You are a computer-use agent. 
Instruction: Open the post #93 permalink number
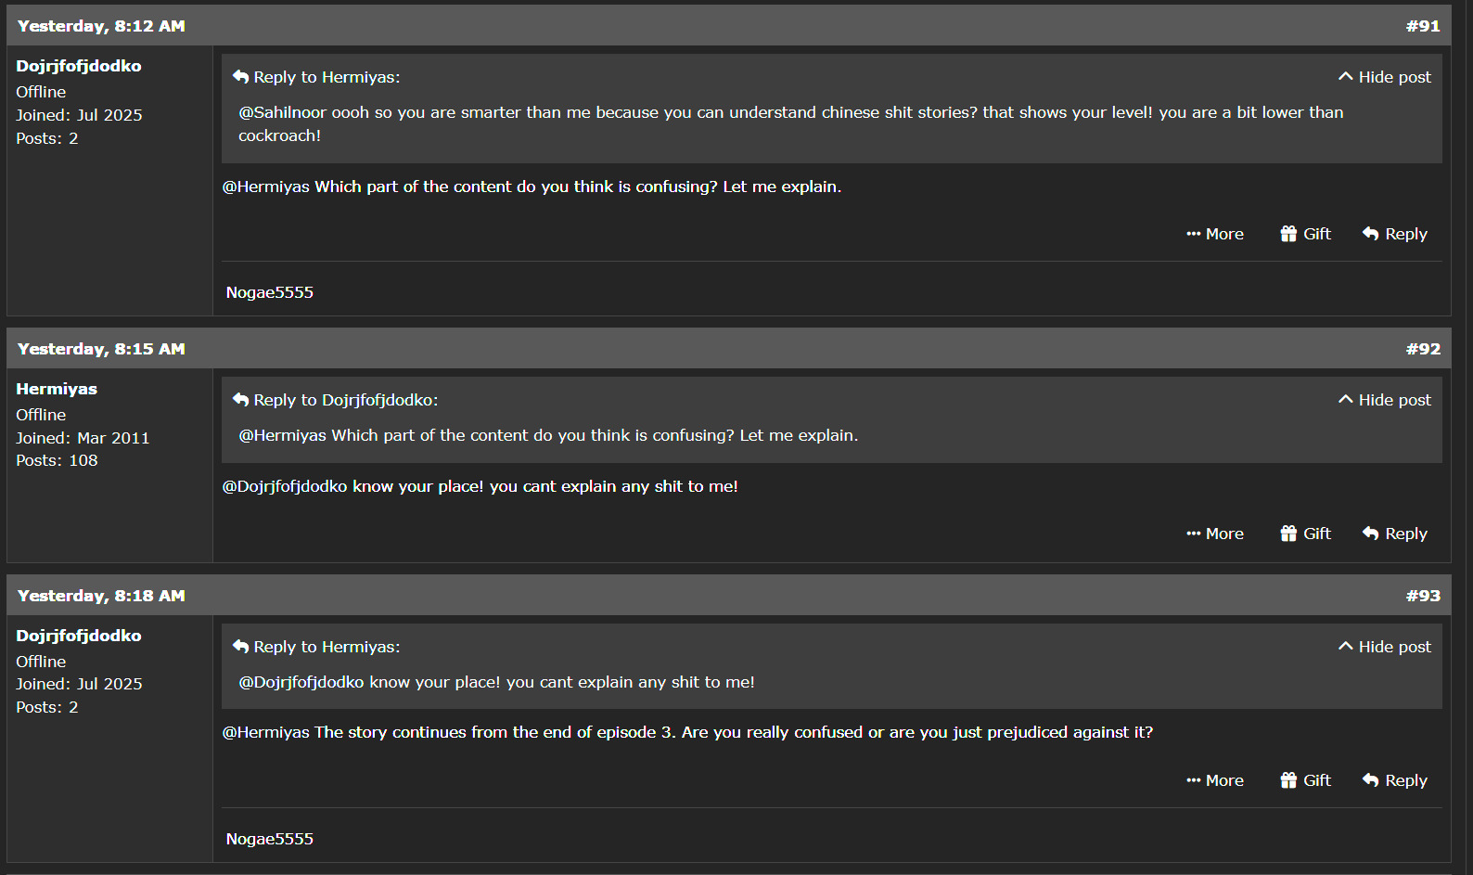(1422, 596)
